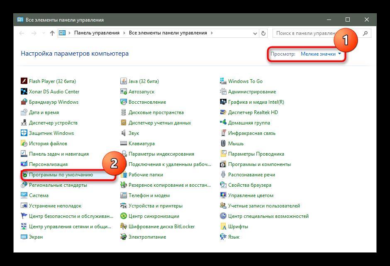Open Программы и компоненты link
Viewport: 390px width, 266px height.
coord(259,164)
